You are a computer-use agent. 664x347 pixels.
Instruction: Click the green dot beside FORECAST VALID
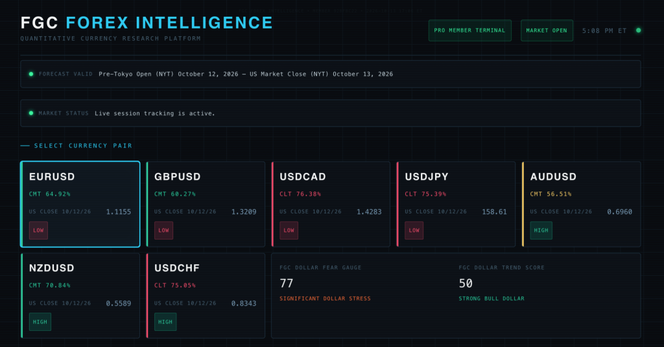[x=31, y=74]
